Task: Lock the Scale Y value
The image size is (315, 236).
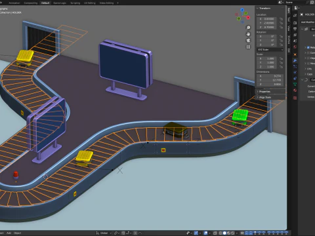Action: 282,63
